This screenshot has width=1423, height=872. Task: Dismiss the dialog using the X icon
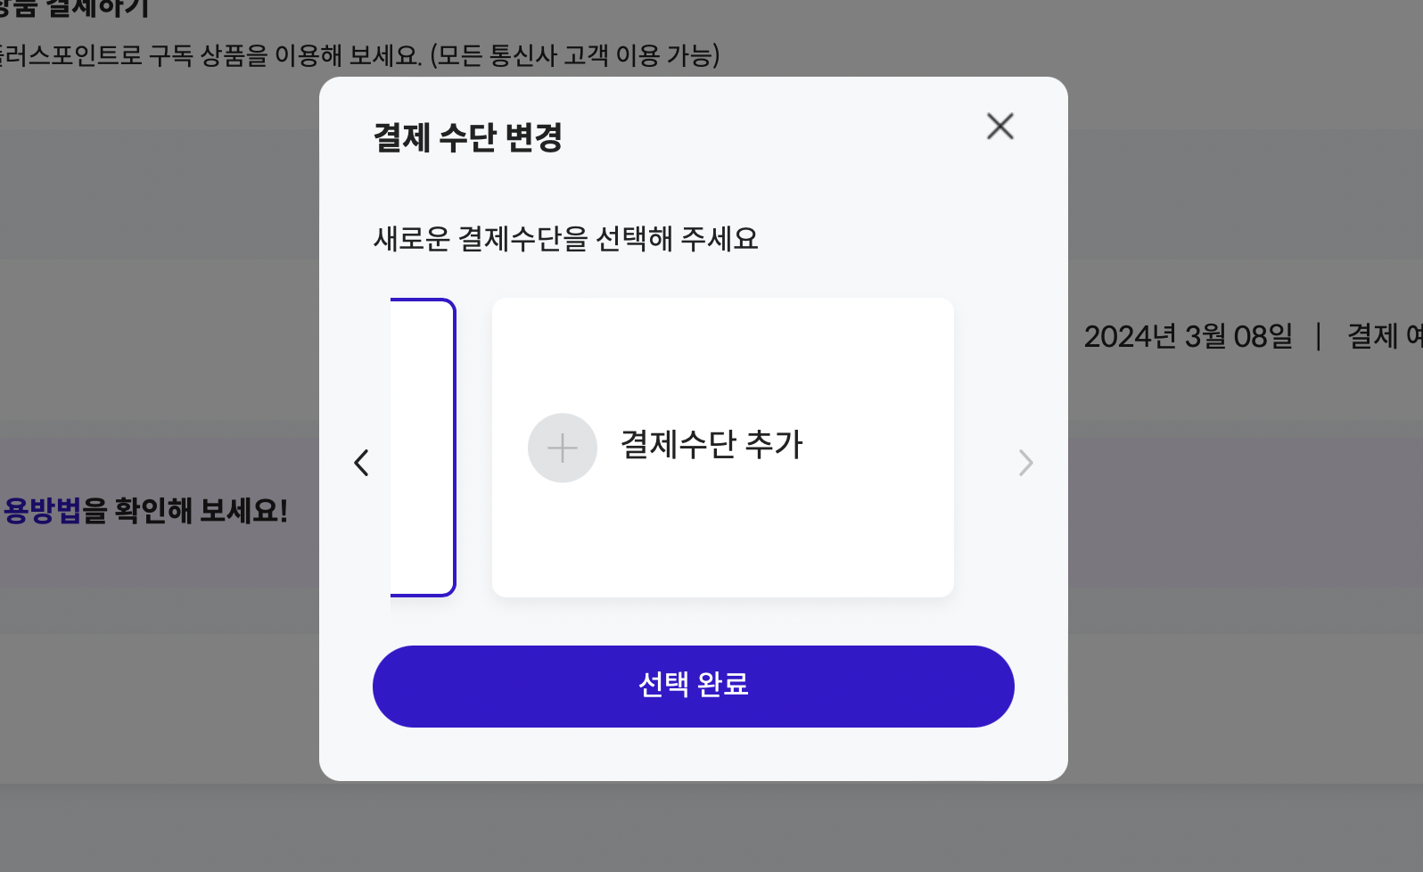pyautogui.click(x=999, y=127)
